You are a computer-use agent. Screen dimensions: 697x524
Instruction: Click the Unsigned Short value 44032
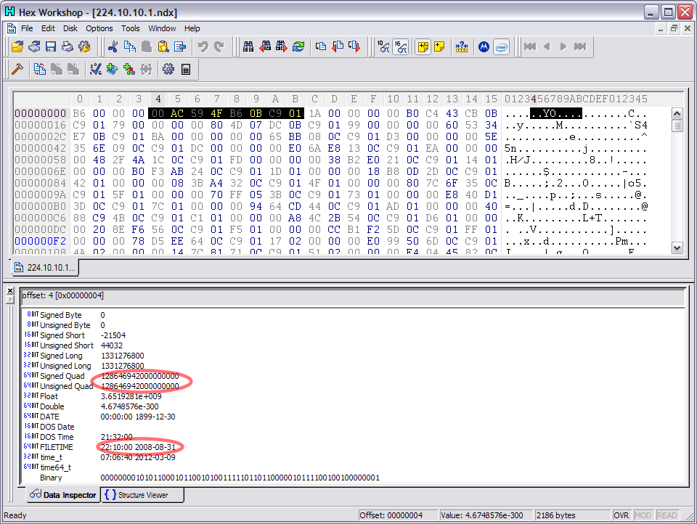click(112, 345)
